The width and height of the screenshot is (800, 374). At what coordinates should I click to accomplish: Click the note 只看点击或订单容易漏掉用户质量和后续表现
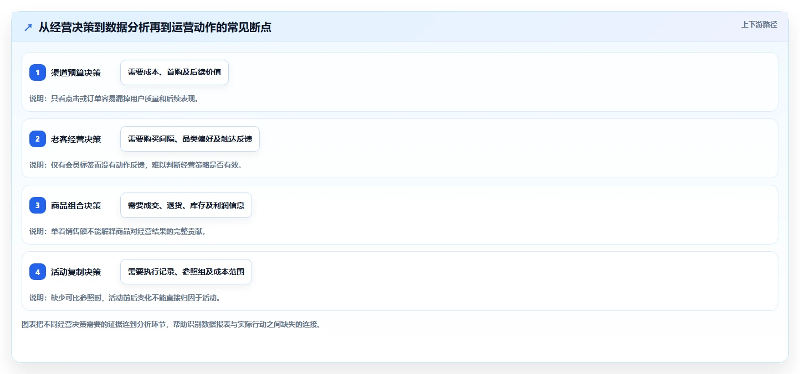pyautogui.click(x=114, y=98)
